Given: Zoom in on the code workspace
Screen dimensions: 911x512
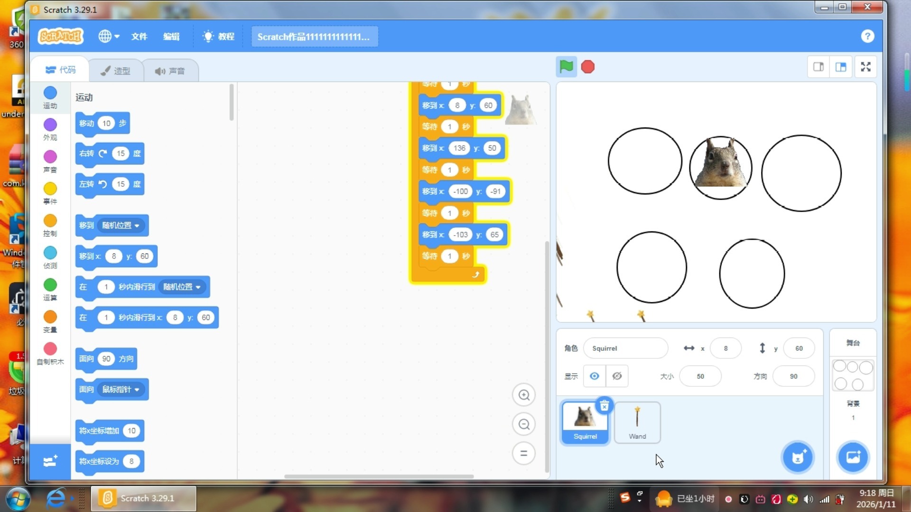Looking at the screenshot, I should pos(524,395).
